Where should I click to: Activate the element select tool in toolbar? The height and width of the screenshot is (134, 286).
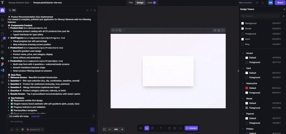coord(147,128)
